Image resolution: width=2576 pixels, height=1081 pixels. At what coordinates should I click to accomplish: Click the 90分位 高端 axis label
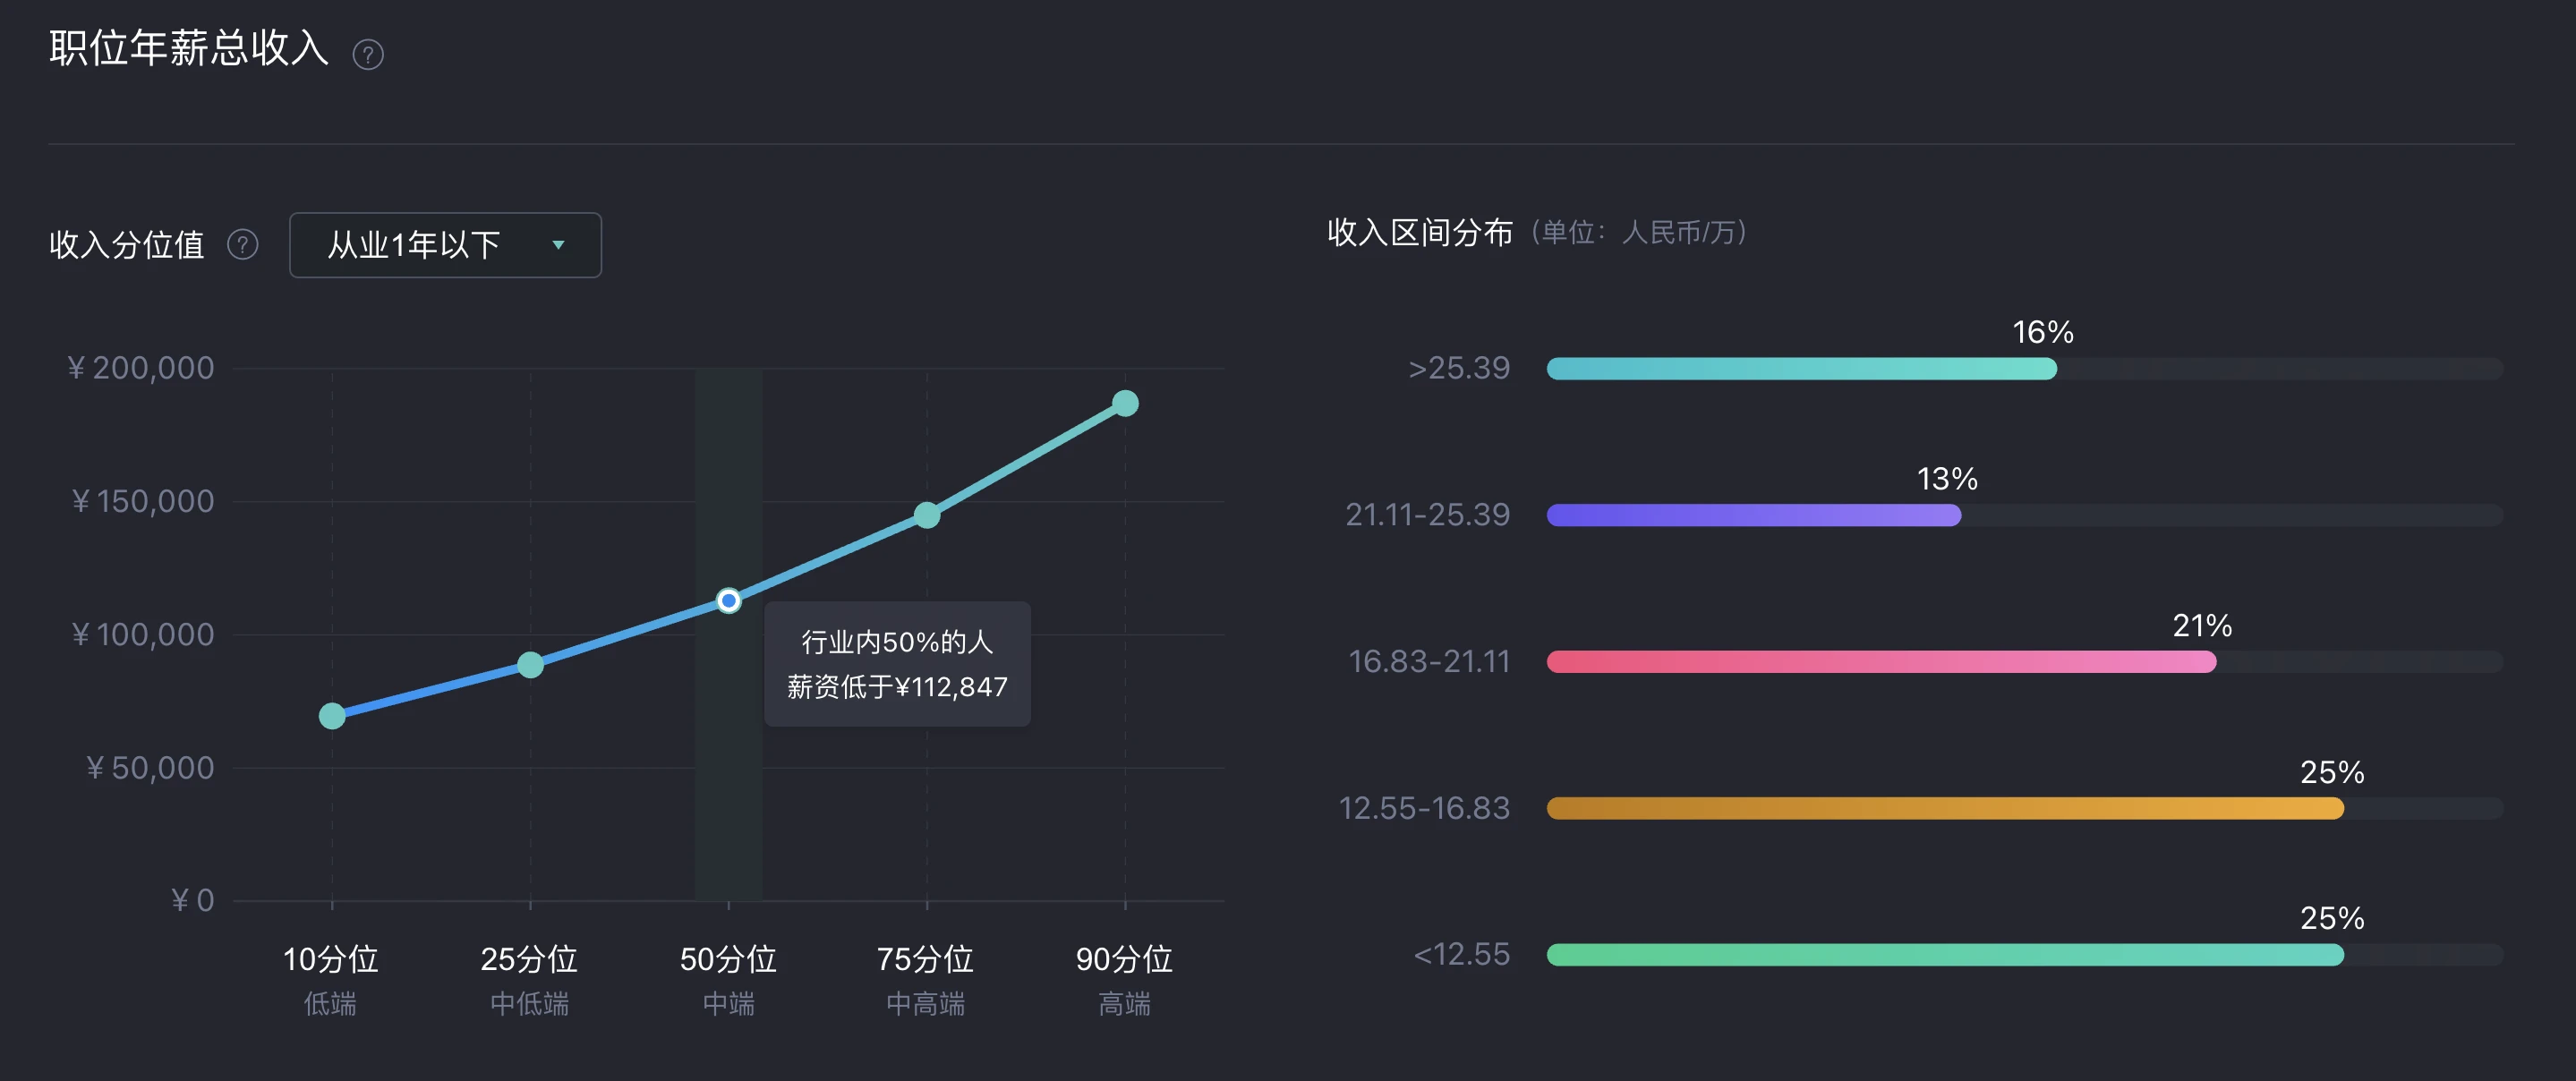click(x=1125, y=980)
